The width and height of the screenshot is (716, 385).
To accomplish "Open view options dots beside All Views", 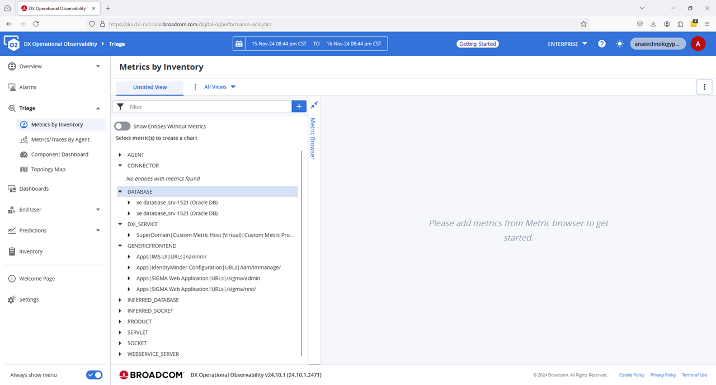I will (x=195, y=87).
